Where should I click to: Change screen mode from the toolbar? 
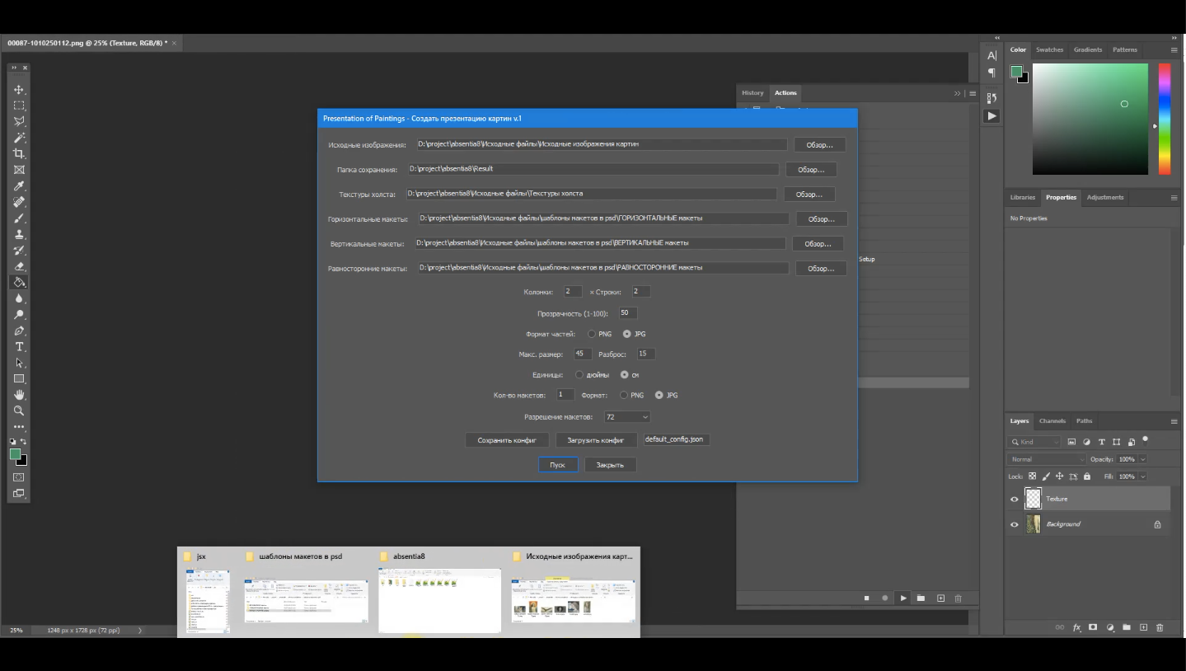tap(19, 494)
